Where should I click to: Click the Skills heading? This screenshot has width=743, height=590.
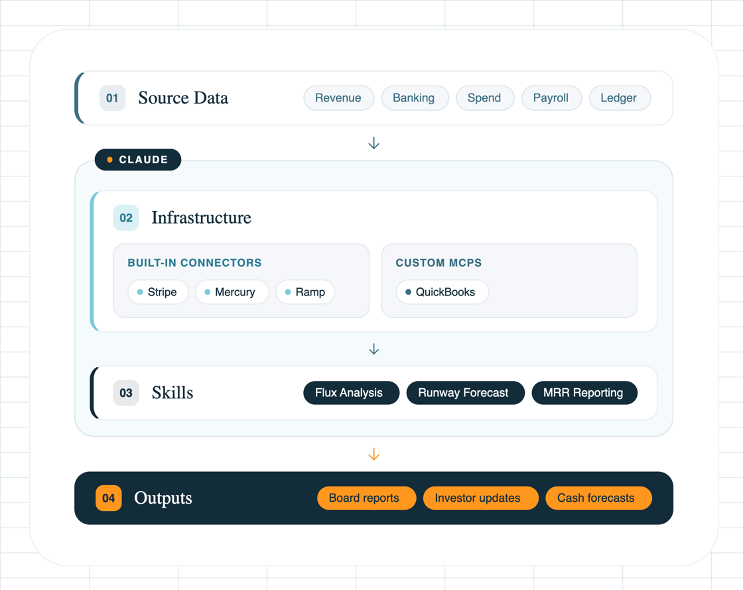click(172, 393)
